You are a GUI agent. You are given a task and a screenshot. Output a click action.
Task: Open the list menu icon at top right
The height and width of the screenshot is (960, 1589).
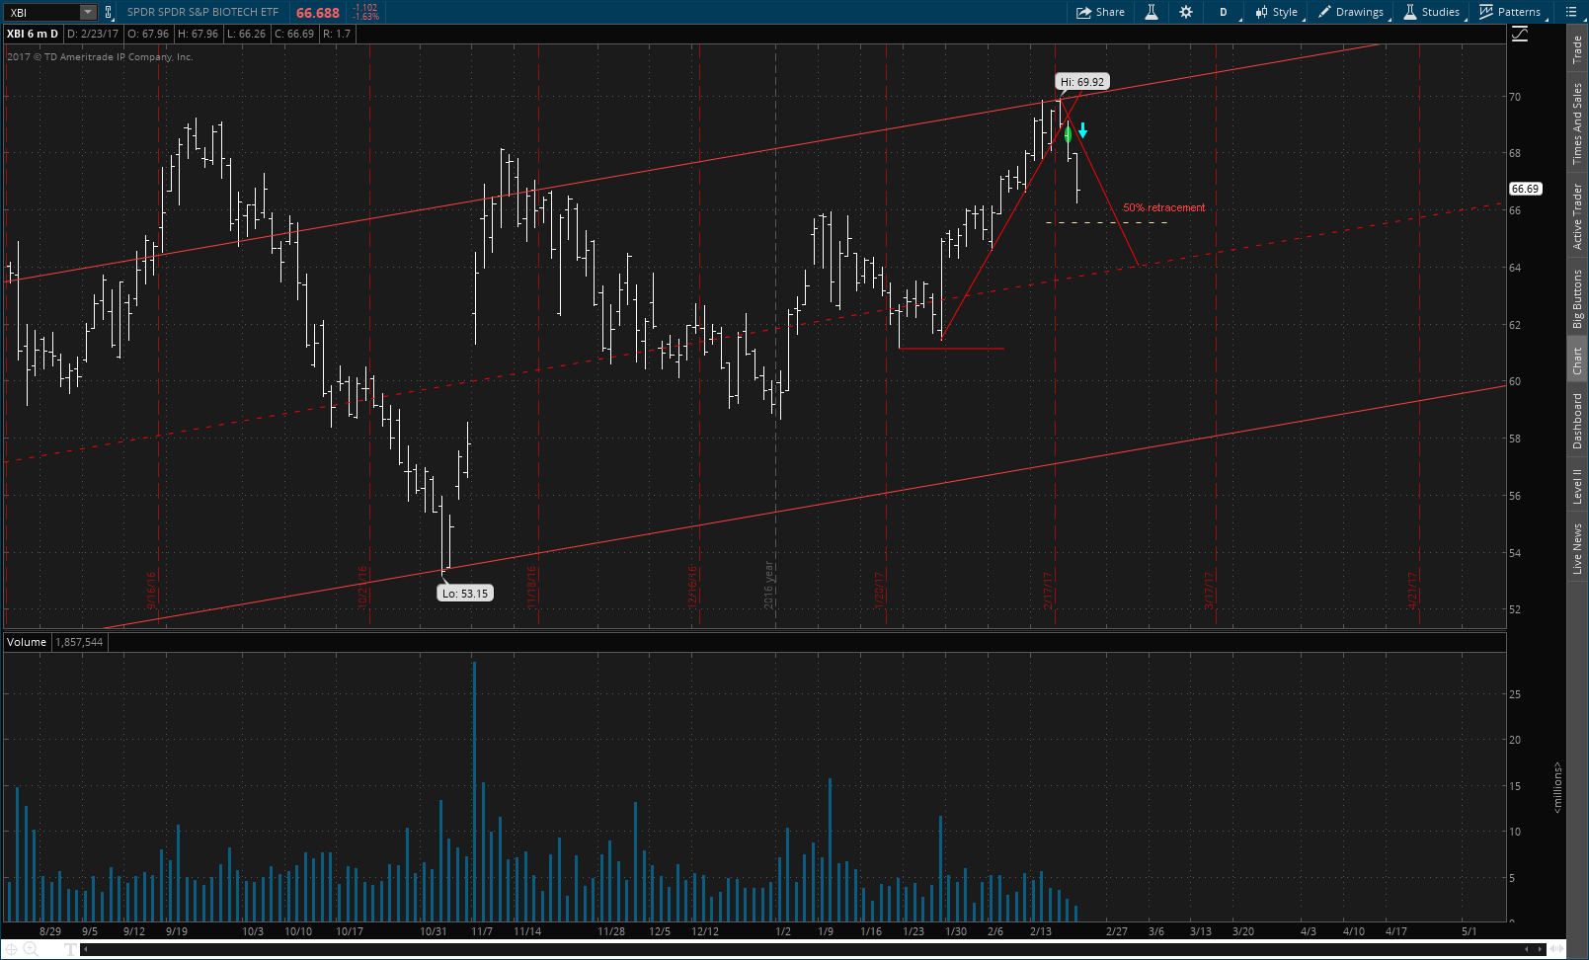(x=1571, y=12)
